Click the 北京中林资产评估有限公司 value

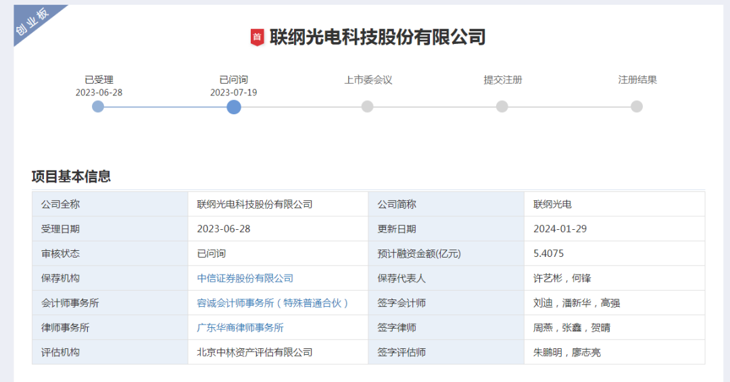tap(255, 352)
